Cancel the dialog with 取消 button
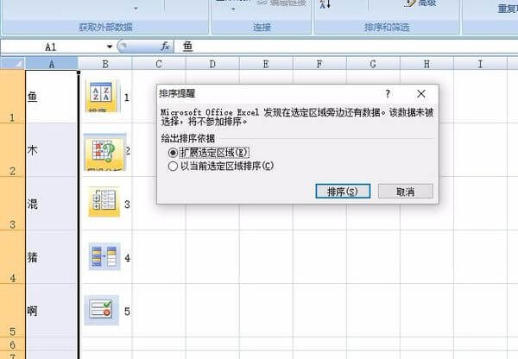The width and height of the screenshot is (518, 359). [405, 191]
